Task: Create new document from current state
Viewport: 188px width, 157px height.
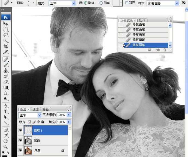Action: tap(150, 50)
